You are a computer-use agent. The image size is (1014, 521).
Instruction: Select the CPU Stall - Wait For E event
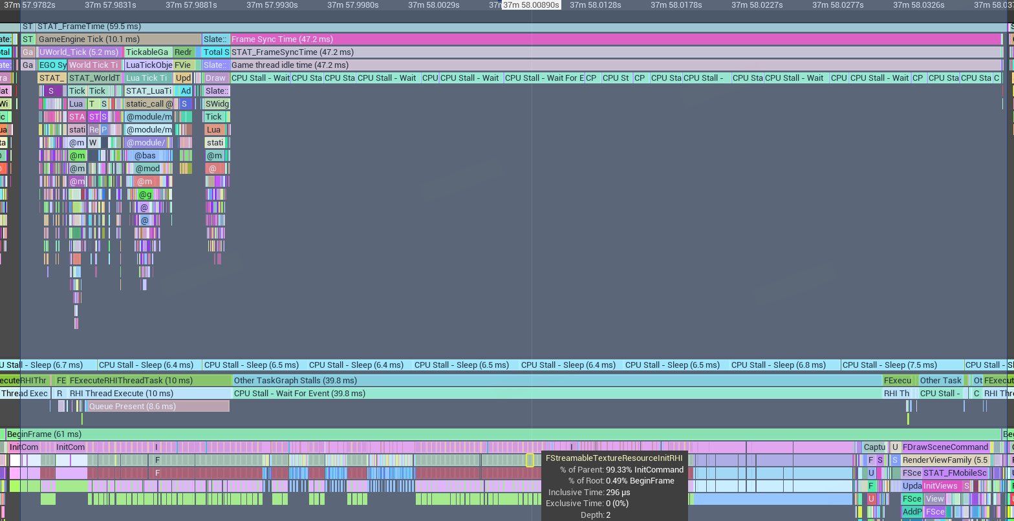tap(543, 78)
